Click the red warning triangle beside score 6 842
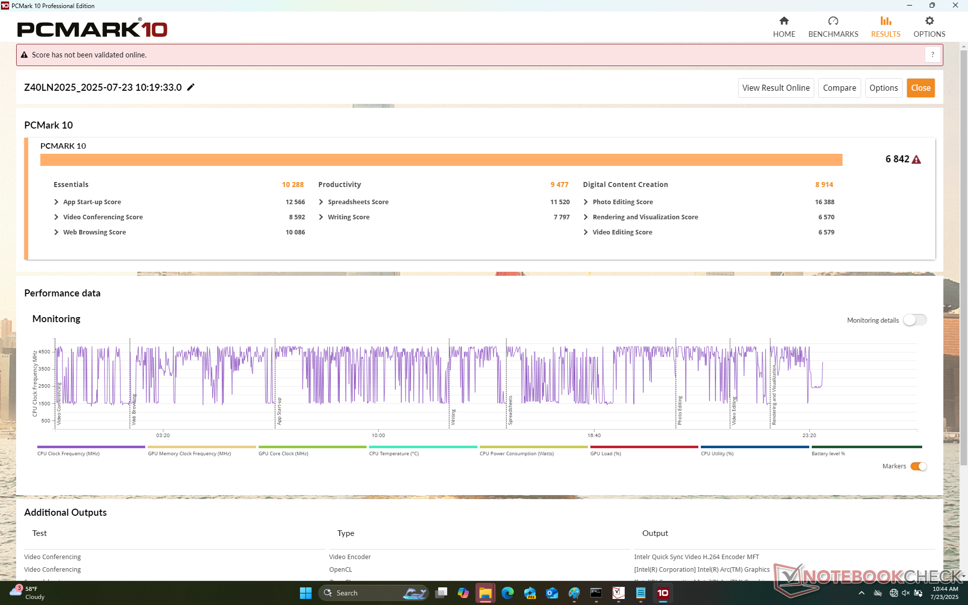968x605 pixels. (x=917, y=160)
